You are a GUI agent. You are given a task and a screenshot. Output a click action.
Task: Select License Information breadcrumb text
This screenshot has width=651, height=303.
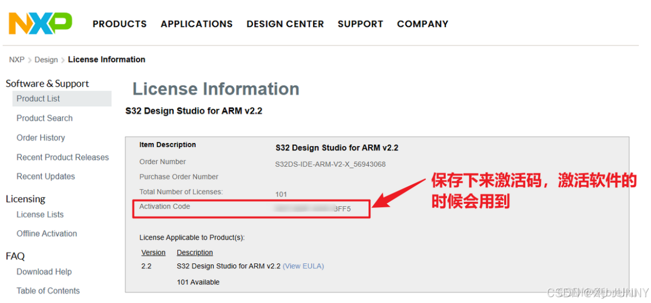(x=106, y=60)
